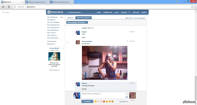Click the page's vertical scrollbar thumb
Viewport: 197px width, 105px height.
tap(196, 88)
